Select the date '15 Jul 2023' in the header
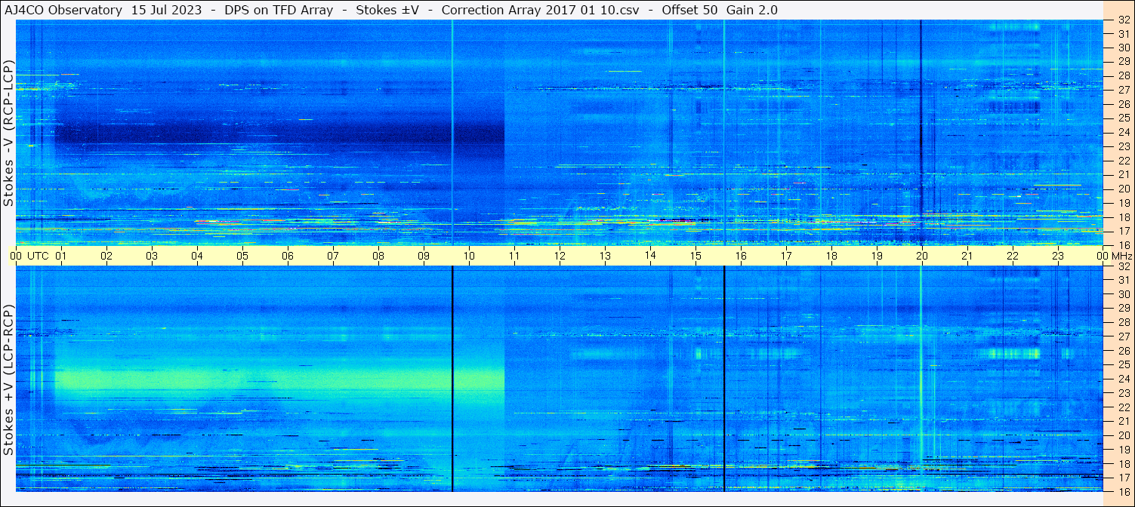Viewport: 1135px width, 507px height. coord(165,10)
